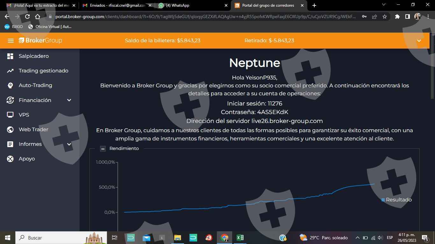
Task: Click the BrokerGroup logo
Action: pos(40,41)
